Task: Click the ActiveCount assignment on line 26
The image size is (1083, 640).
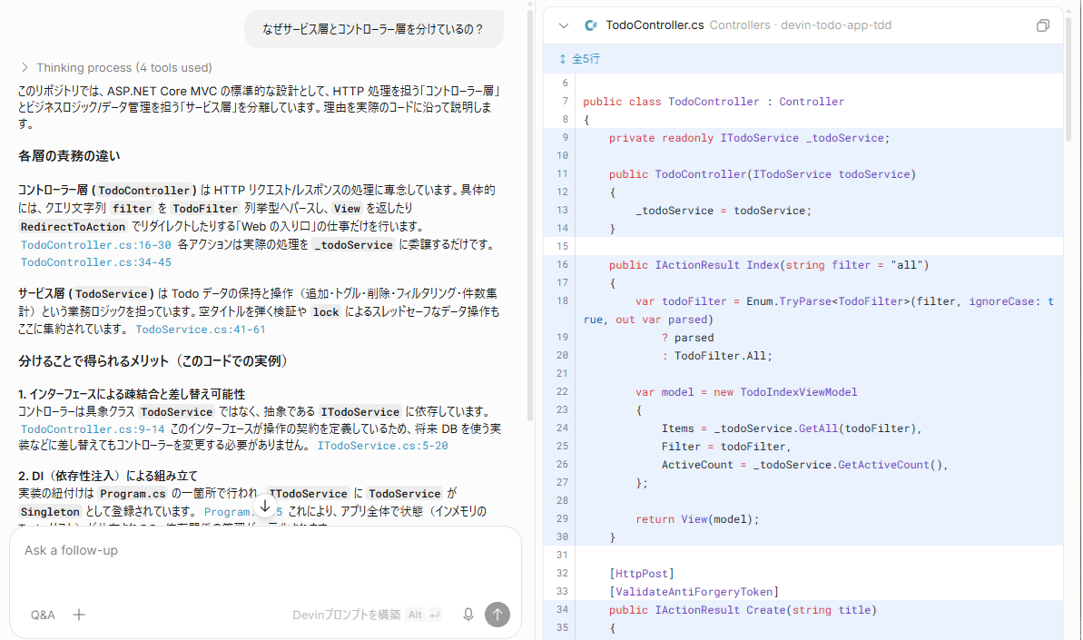Action: point(804,465)
